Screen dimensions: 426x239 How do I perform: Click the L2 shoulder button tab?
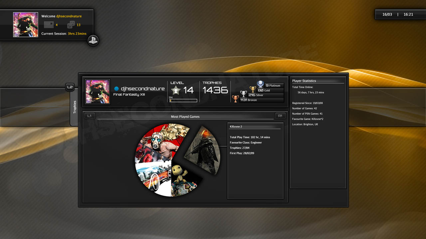tap(70, 87)
